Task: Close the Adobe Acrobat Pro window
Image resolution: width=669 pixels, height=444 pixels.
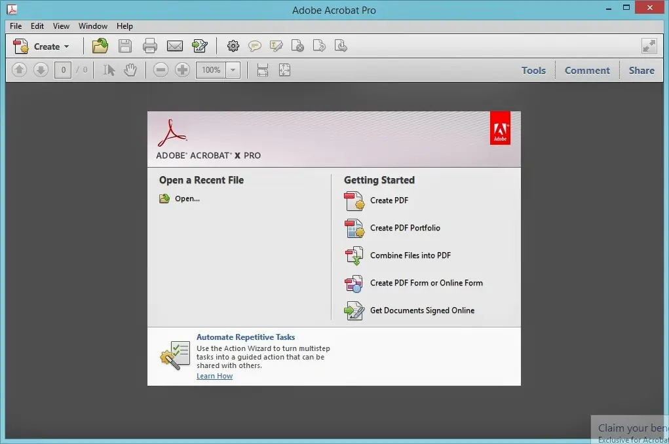Action: pyautogui.click(x=650, y=7)
